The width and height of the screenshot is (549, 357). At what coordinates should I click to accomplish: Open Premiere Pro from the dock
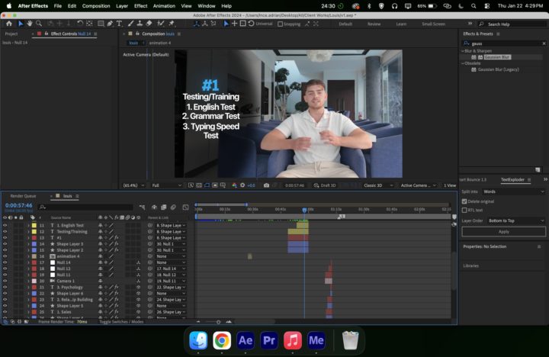269,340
